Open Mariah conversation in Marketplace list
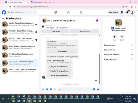Image resolution: width=138 pixels, height=103 pixels. 19,40
